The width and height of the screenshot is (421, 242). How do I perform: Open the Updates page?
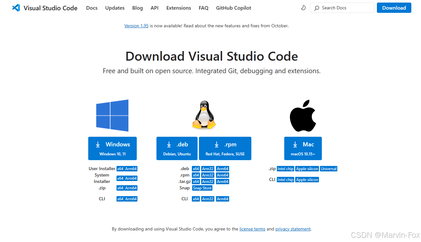click(x=115, y=8)
